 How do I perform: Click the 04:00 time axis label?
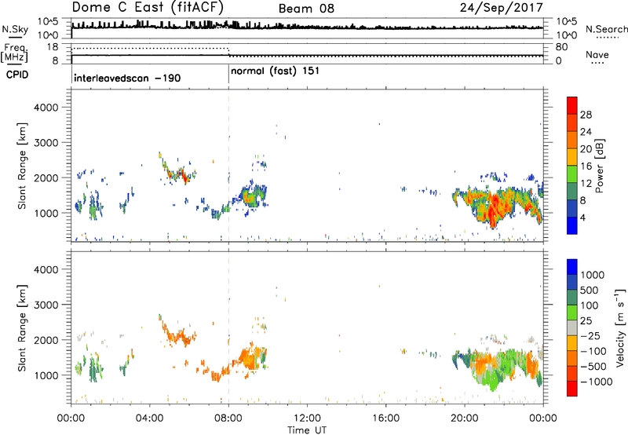[149, 419]
